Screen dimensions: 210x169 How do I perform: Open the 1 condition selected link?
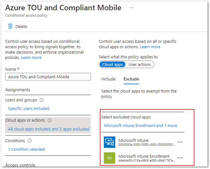coord(26,149)
